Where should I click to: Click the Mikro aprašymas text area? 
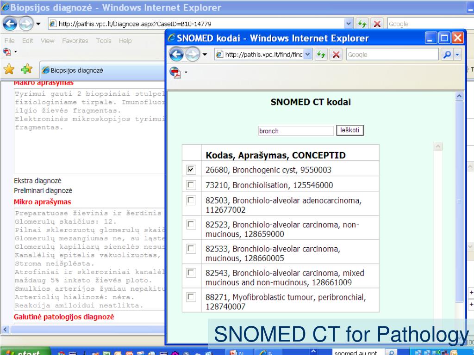pyautogui.click(x=89, y=259)
